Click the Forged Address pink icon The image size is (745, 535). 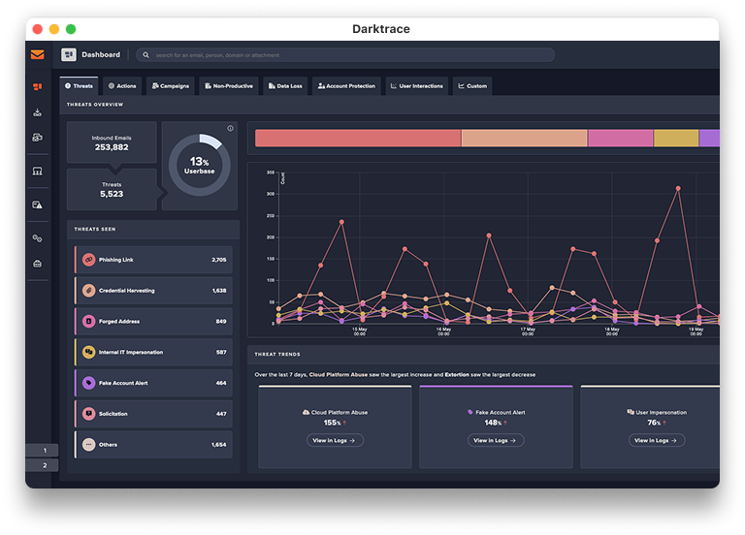tap(89, 322)
